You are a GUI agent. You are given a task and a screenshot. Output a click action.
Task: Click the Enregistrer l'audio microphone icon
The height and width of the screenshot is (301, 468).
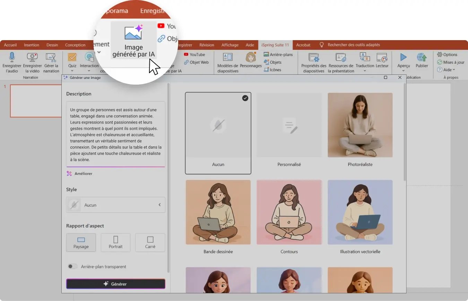[x=12, y=57]
